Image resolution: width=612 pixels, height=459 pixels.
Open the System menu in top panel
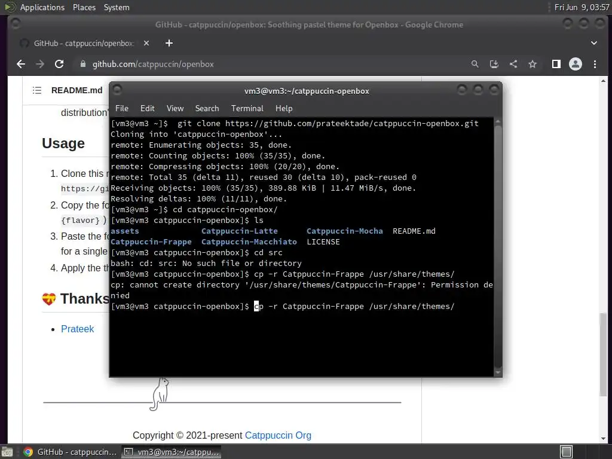coord(117,7)
